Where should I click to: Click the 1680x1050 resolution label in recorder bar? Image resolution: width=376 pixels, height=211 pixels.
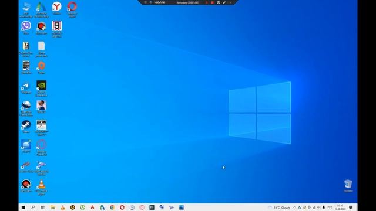coord(160,2)
